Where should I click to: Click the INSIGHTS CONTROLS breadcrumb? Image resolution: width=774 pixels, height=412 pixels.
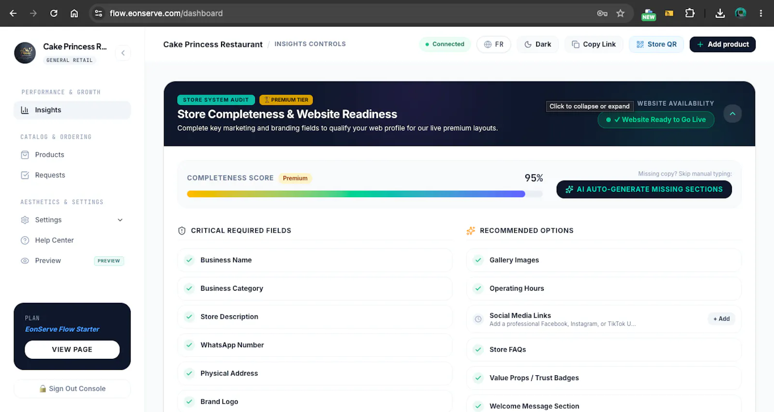(310, 44)
